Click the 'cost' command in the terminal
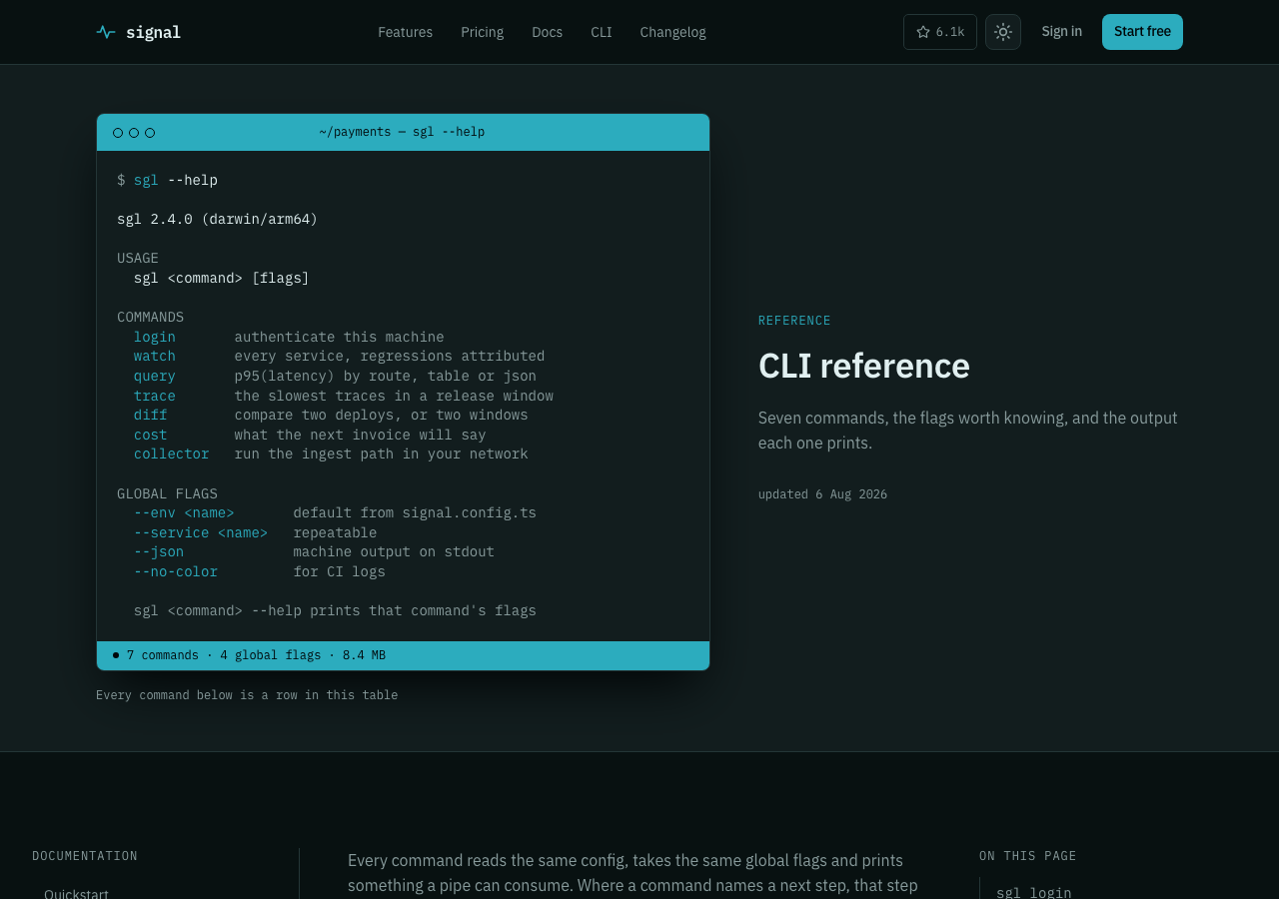1279x899 pixels. pos(151,436)
